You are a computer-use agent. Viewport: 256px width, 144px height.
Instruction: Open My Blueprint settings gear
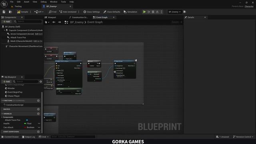[x=41, y=82]
